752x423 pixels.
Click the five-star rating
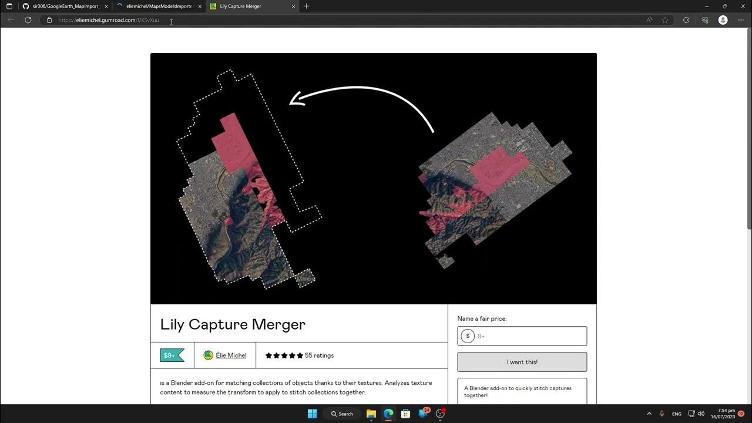[284, 355]
